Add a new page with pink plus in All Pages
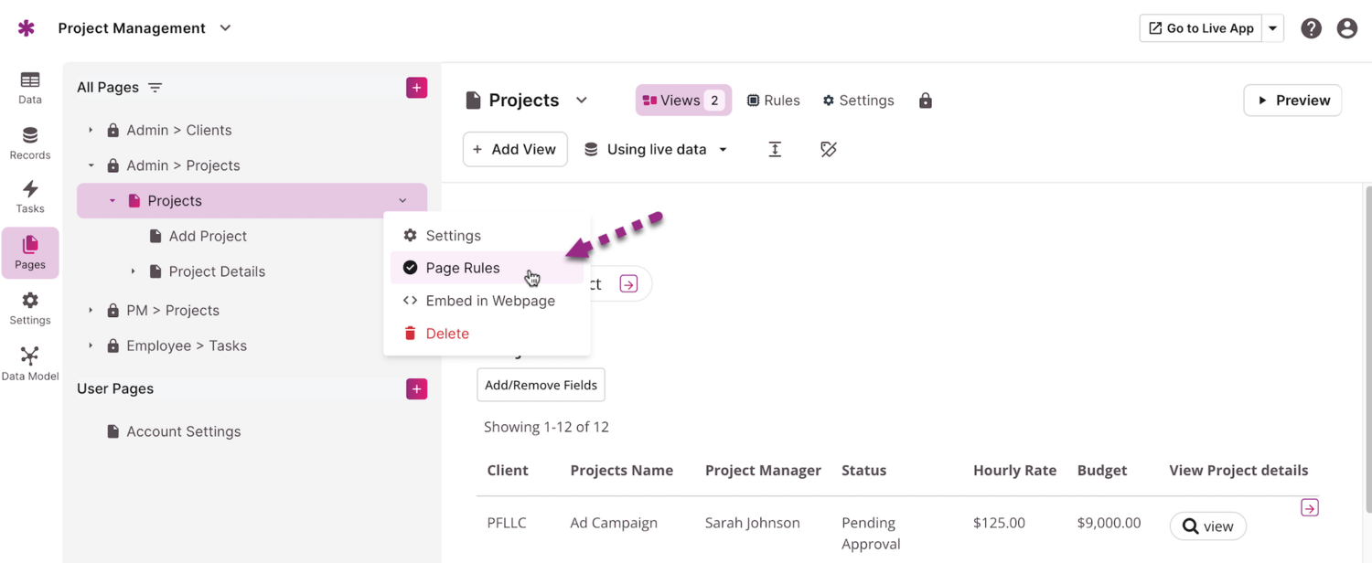Image resolution: width=1372 pixels, height=563 pixels. click(x=416, y=88)
